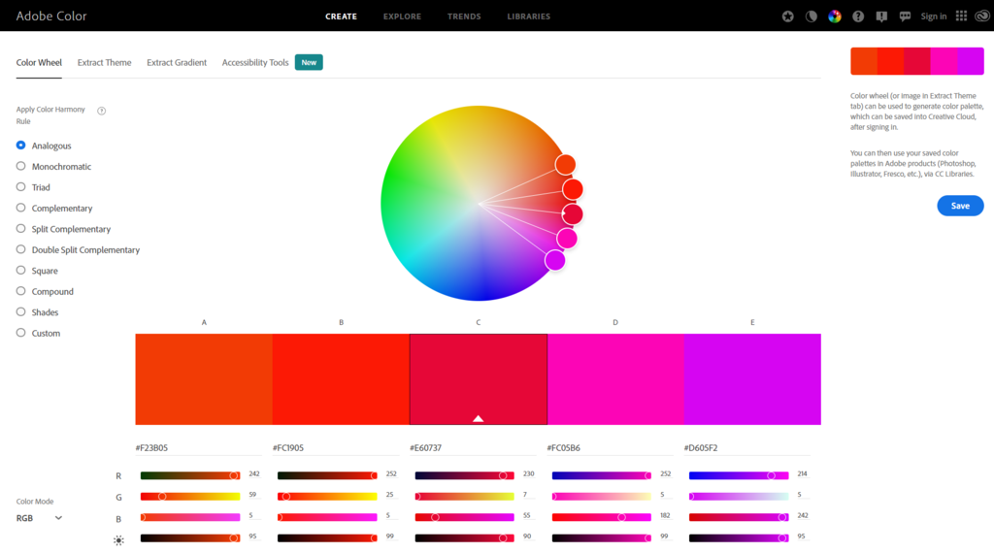Click the Adobe Color logo
Viewport: 994px width, 553px height.
pos(51,16)
